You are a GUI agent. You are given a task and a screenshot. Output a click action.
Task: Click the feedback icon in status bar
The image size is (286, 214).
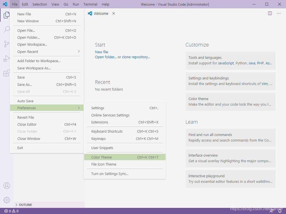271,211
